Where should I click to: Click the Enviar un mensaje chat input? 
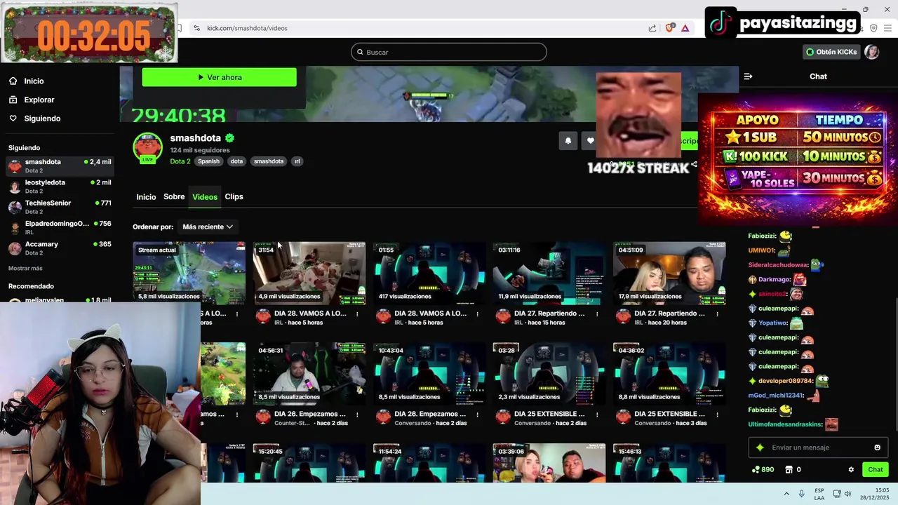click(817, 447)
